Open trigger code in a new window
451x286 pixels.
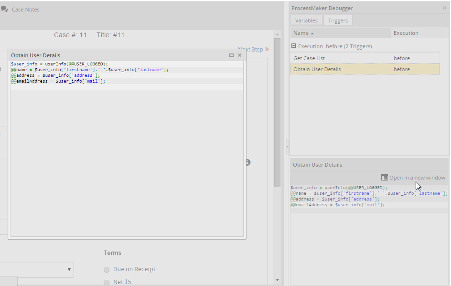tap(417, 178)
